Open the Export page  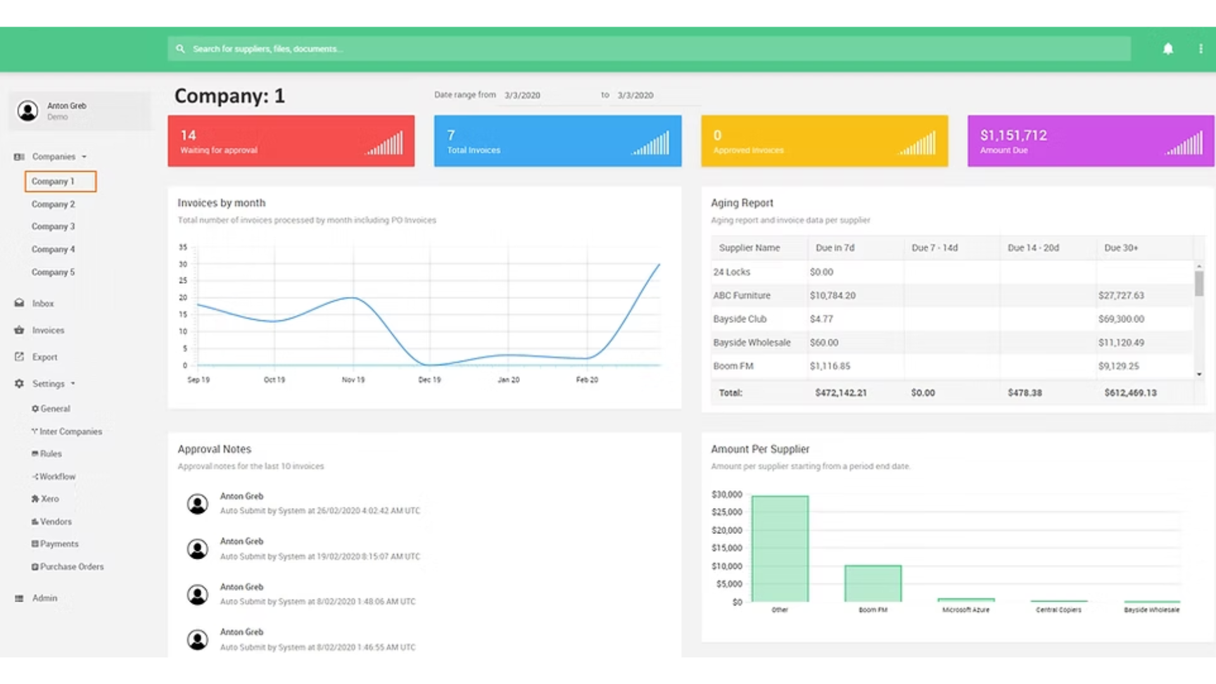pos(45,357)
